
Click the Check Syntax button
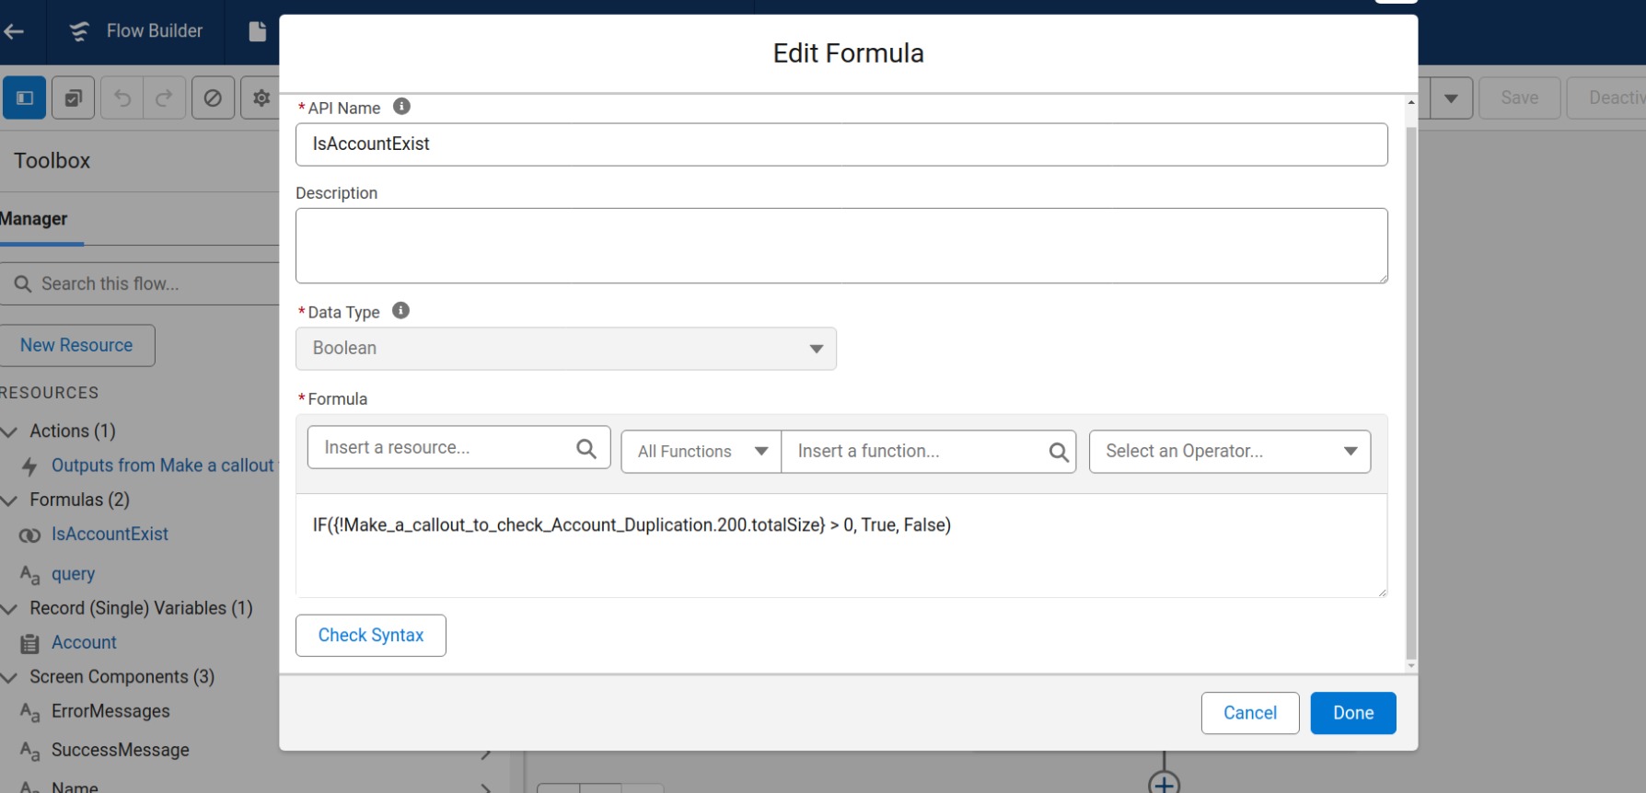[x=370, y=636]
